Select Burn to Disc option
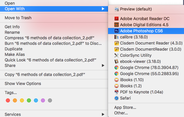 click(54, 43)
